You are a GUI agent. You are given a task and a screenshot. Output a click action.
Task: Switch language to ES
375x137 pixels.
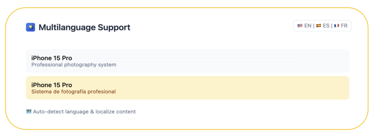point(326,26)
